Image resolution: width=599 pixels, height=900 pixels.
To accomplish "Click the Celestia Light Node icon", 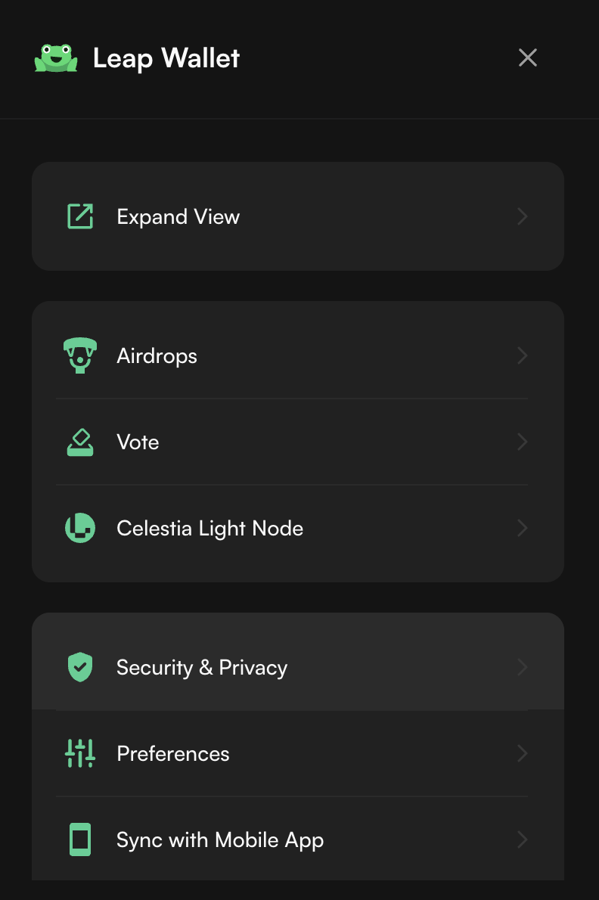I will point(80,528).
